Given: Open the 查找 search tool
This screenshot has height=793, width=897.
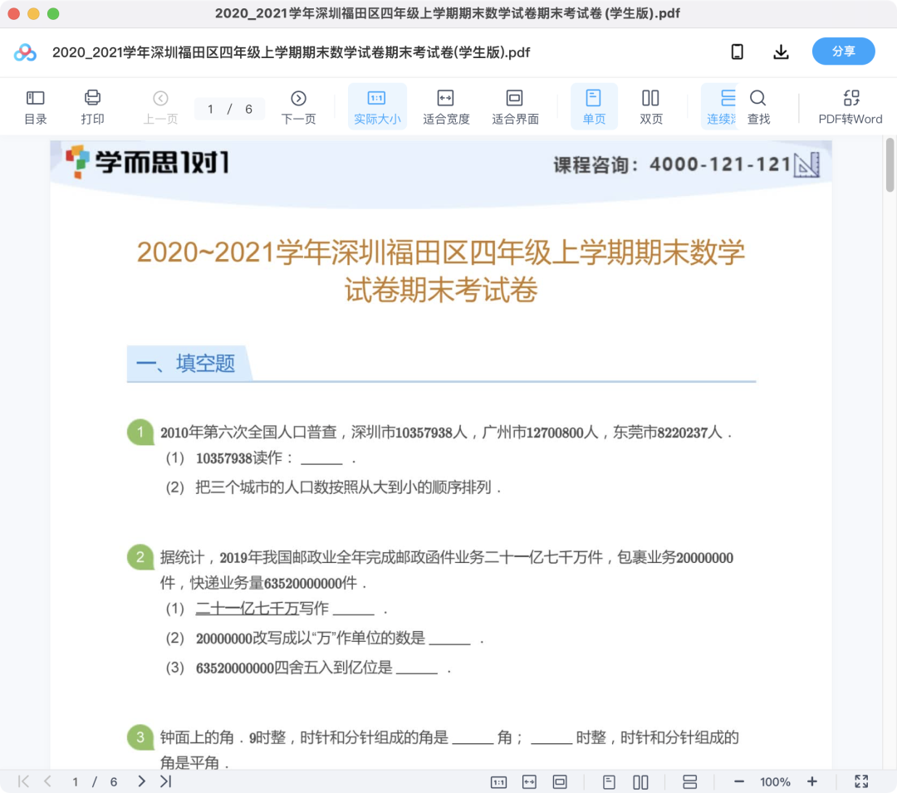Looking at the screenshot, I should tap(758, 107).
